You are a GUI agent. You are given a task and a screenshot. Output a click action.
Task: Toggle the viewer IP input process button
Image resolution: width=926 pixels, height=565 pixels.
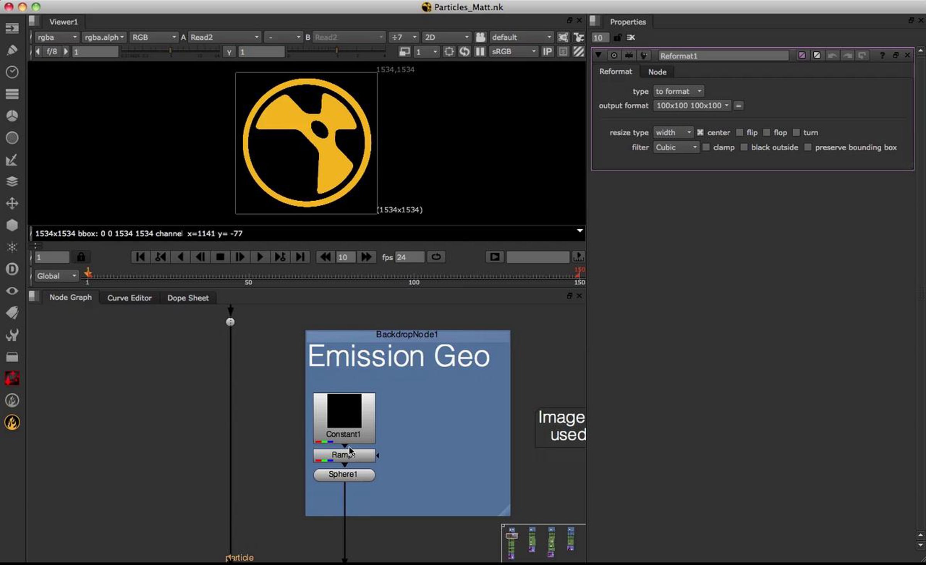tap(547, 52)
